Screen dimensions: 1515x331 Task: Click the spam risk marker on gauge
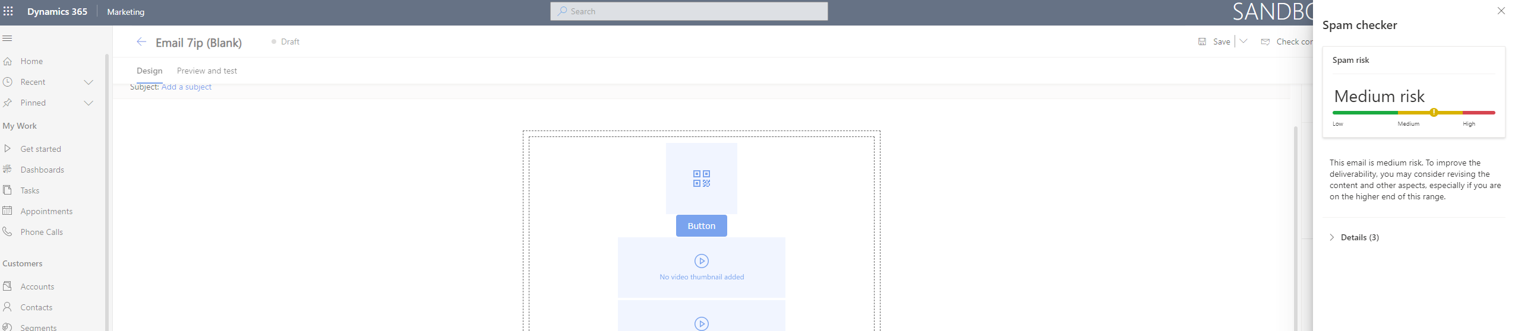click(x=1434, y=112)
